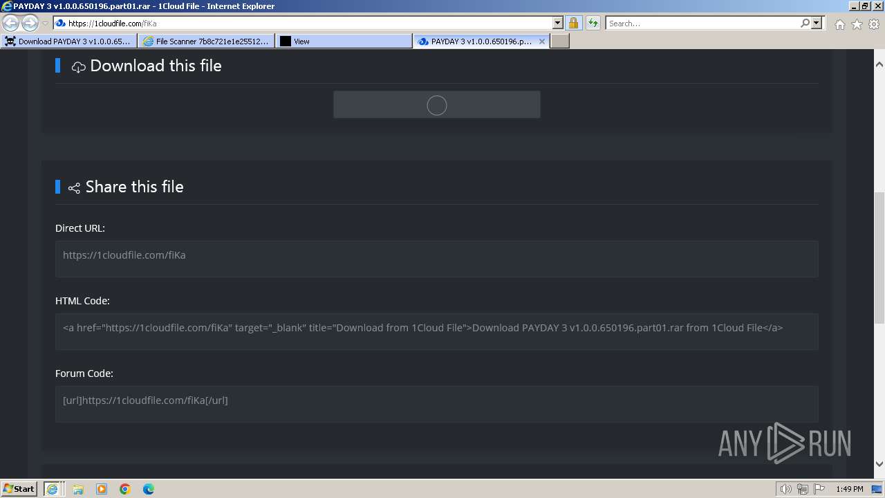Click the cloud download icon in heading

pyautogui.click(x=79, y=67)
